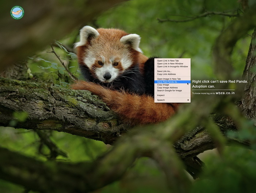This screenshot has width=256, height=193.
Task: Select Search Google for Image
Action: coord(169,91)
